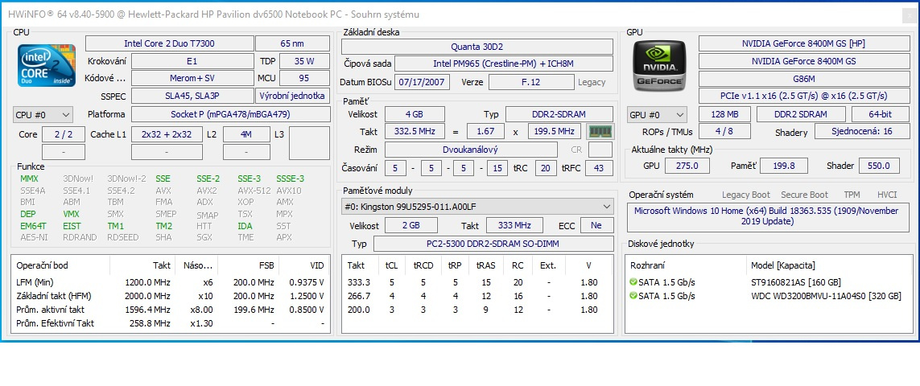Click the G86M GPU codename field
Viewport: 920px width, 386px height.
(803, 79)
